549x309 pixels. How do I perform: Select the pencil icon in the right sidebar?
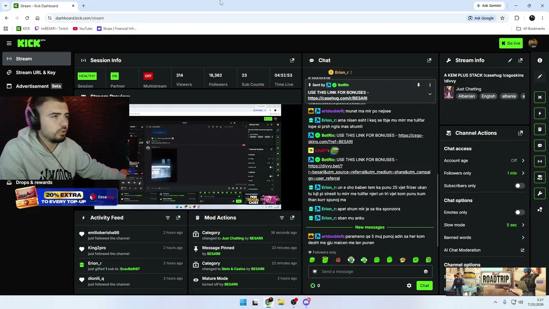click(x=540, y=76)
